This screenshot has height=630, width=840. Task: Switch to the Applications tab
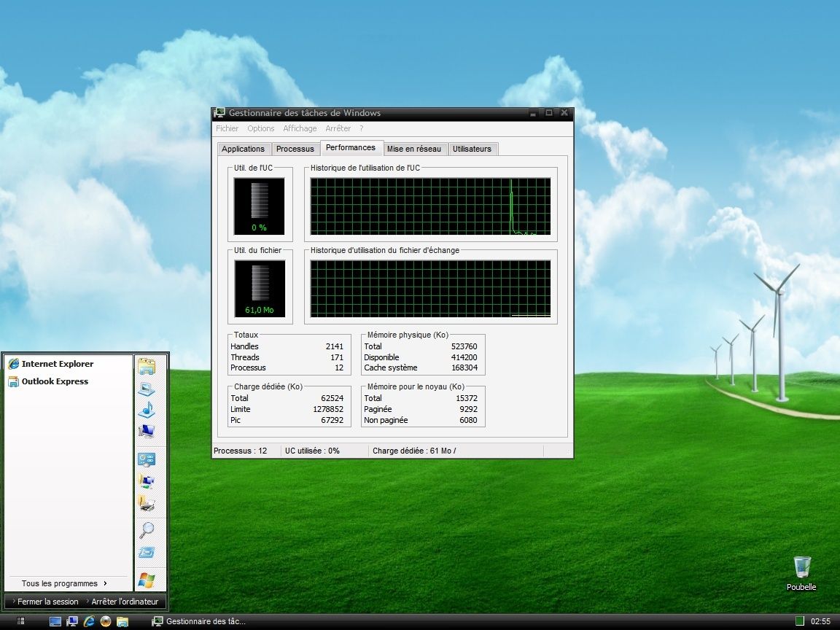point(244,149)
